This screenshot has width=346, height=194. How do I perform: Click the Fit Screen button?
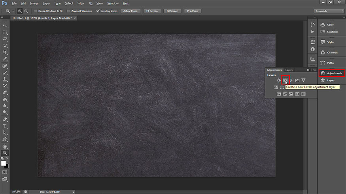(152, 11)
